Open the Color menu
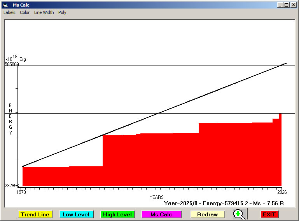Viewport: 299px width, 221px height. click(25, 12)
